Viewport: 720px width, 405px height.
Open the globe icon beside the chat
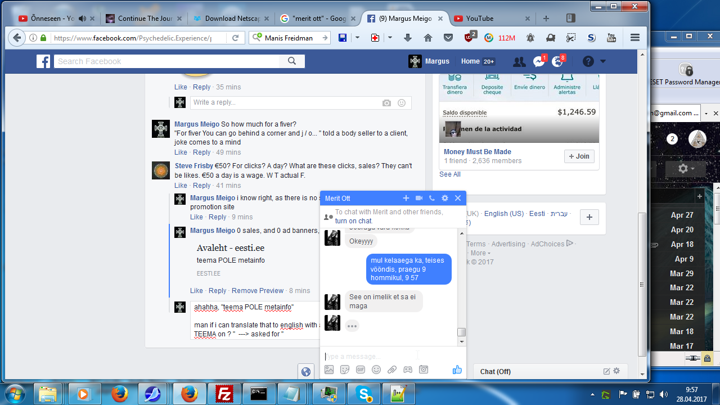pyautogui.click(x=306, y=371)
